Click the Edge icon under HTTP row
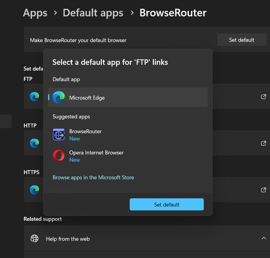The width and height of the screenshot is (270, 258). point(34,143)
